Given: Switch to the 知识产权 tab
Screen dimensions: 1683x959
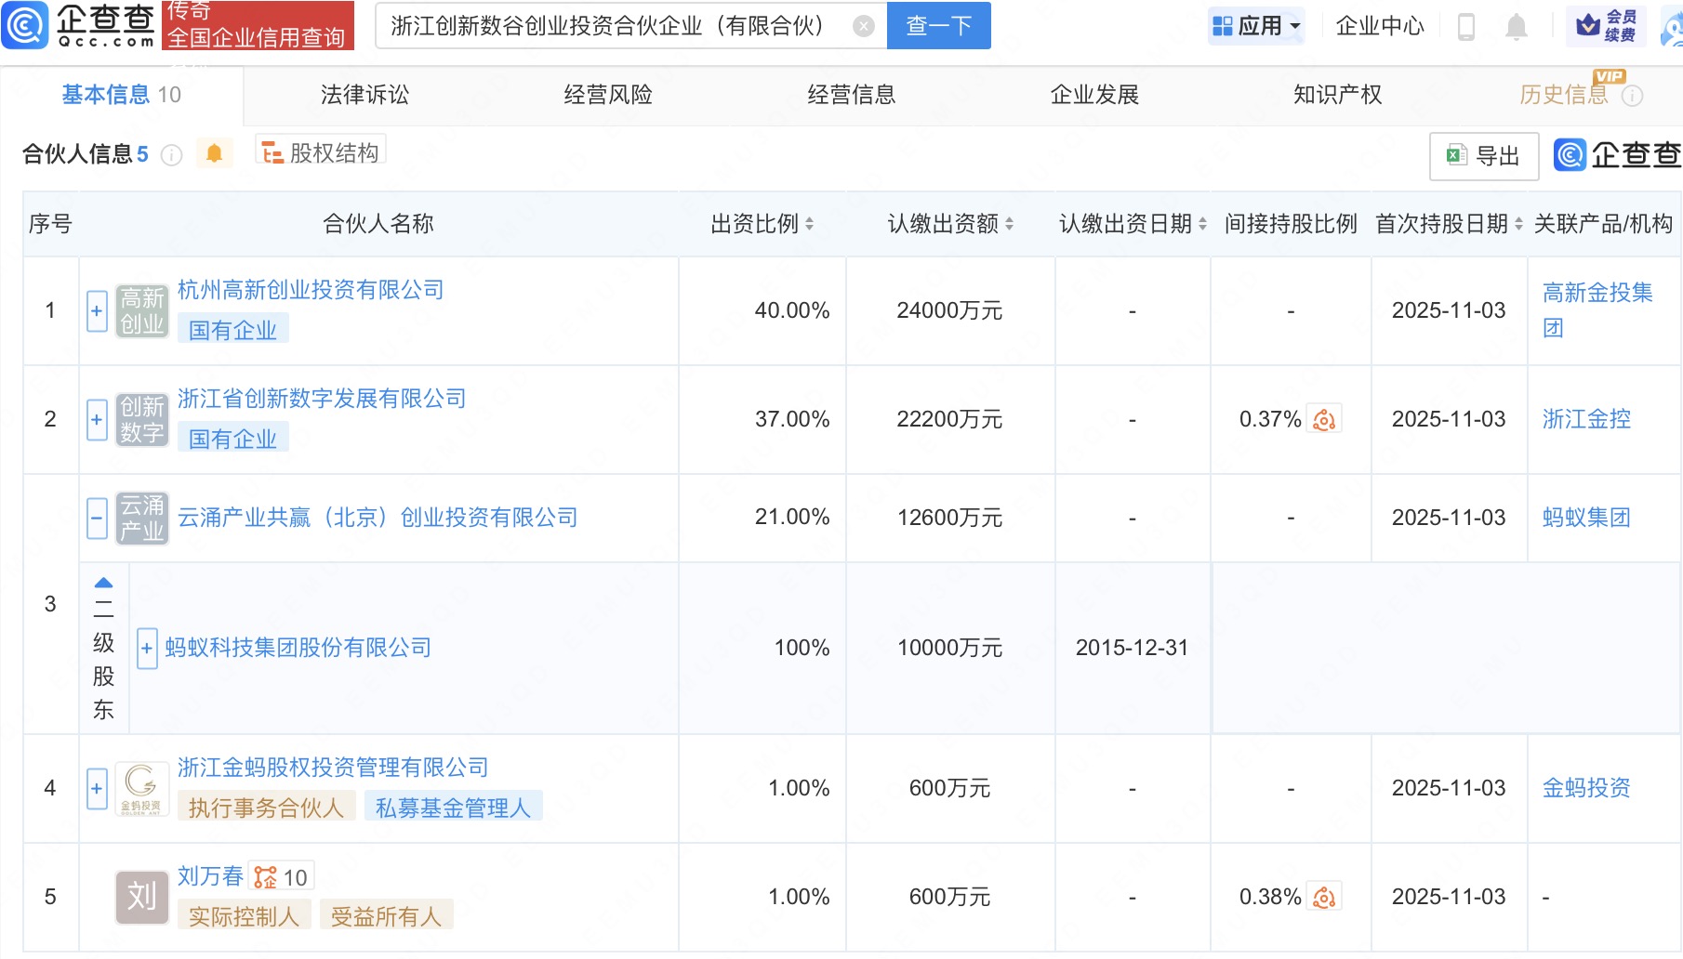Looking at the screenshot, I should pyautogui.click(x=1337, y=95).
